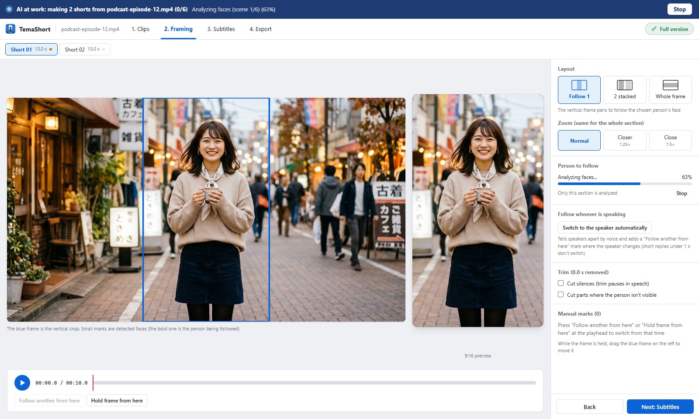
Task: Go Back to previous step
Action: [x=589, y=407]
